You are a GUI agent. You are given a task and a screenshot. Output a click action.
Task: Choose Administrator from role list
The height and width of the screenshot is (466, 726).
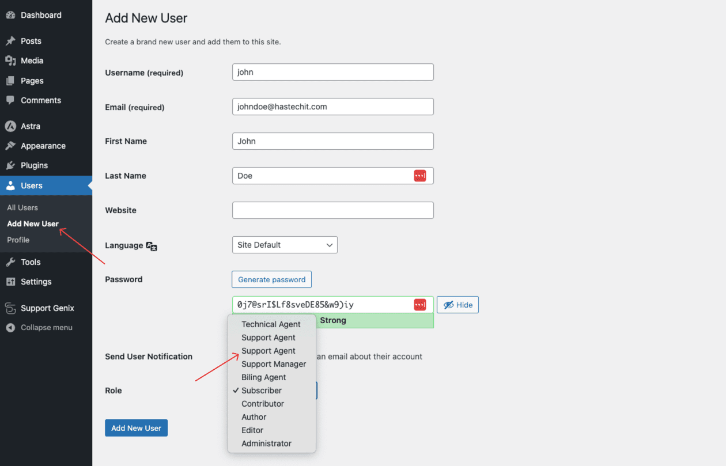[266, 443]
